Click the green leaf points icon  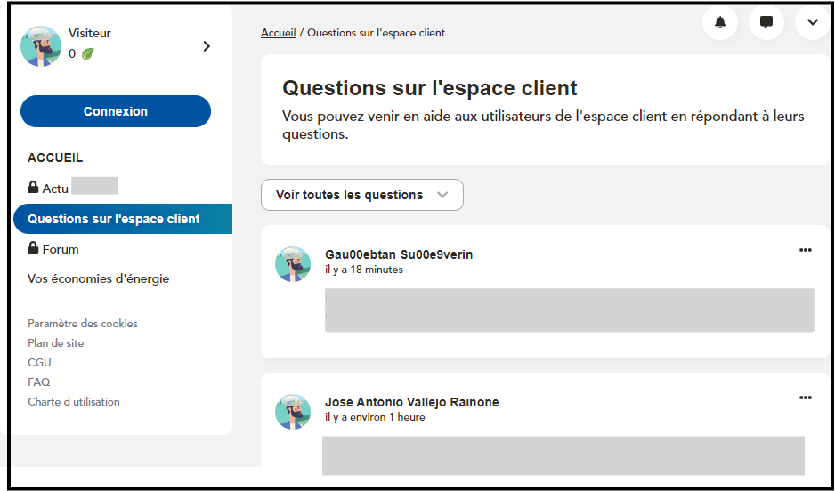coord(87,54)
